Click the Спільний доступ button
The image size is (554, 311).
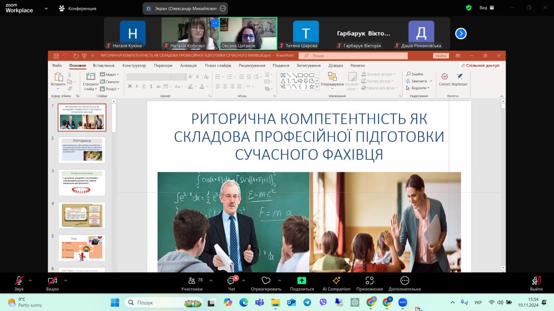point(480,66)
